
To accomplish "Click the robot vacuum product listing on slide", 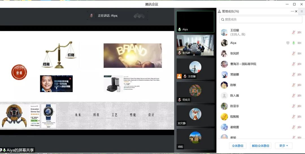I will [x=132, y=84].
